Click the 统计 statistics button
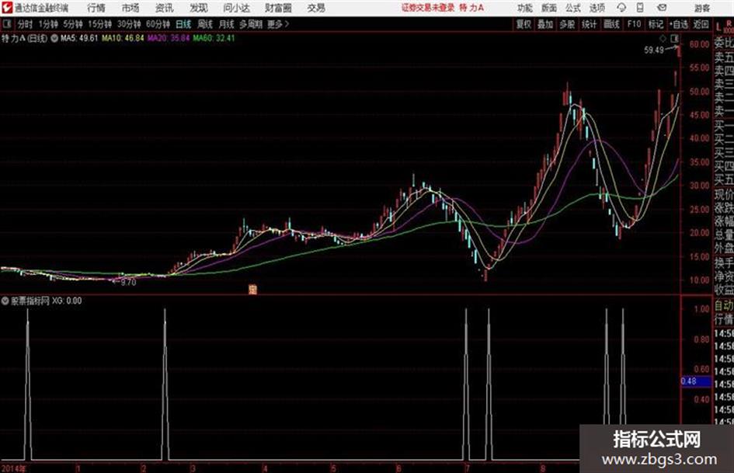 click(590, 24)
